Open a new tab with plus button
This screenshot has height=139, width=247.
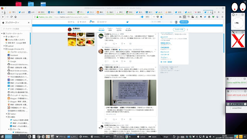[219, 12]
